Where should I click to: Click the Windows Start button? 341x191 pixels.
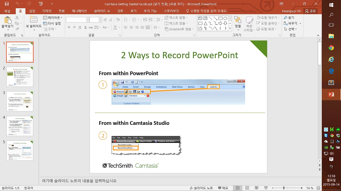(331, 5)
